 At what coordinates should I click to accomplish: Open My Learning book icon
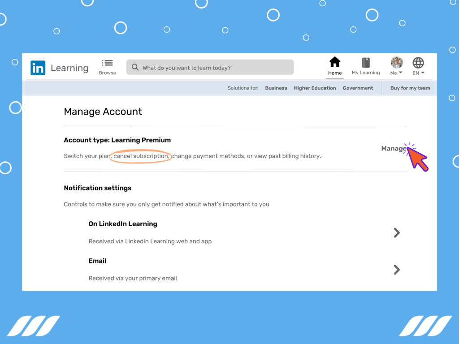366,63
